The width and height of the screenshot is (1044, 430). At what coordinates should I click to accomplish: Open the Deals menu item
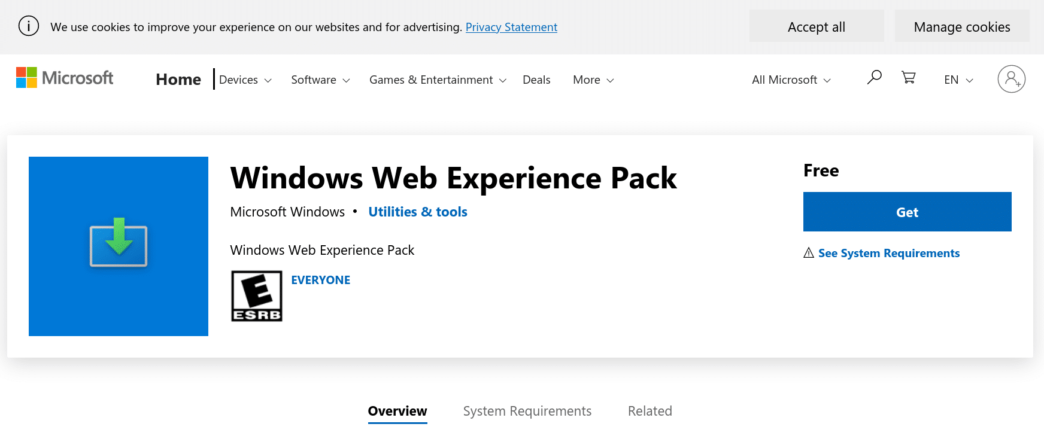(x=536, y=80)
